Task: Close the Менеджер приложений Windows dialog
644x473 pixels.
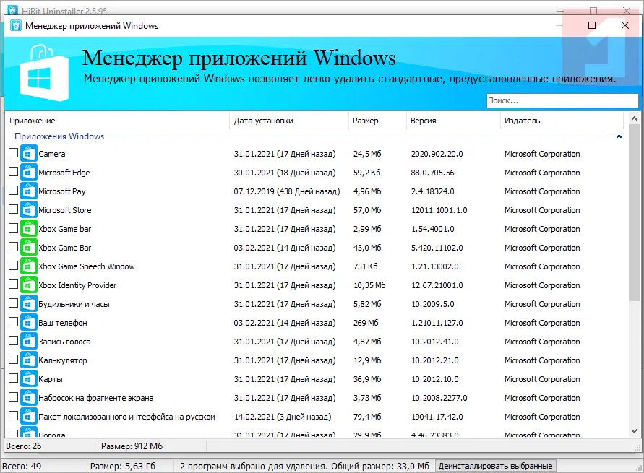Action: pos(625,25)
